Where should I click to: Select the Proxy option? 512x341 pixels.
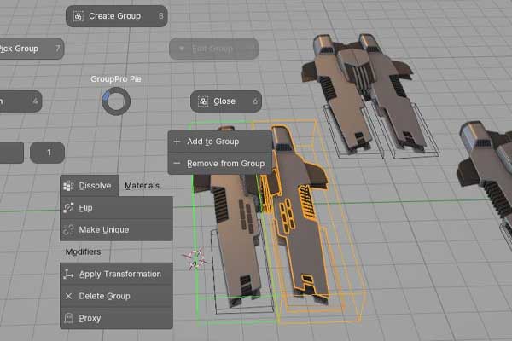[x=116, y=318]
